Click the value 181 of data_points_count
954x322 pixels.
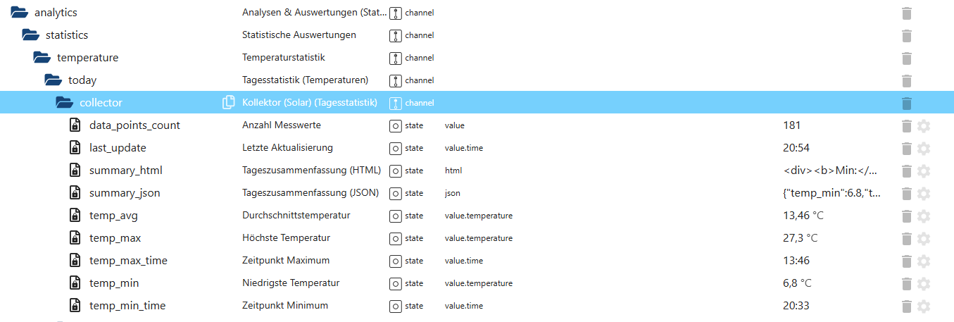(791, 125)
